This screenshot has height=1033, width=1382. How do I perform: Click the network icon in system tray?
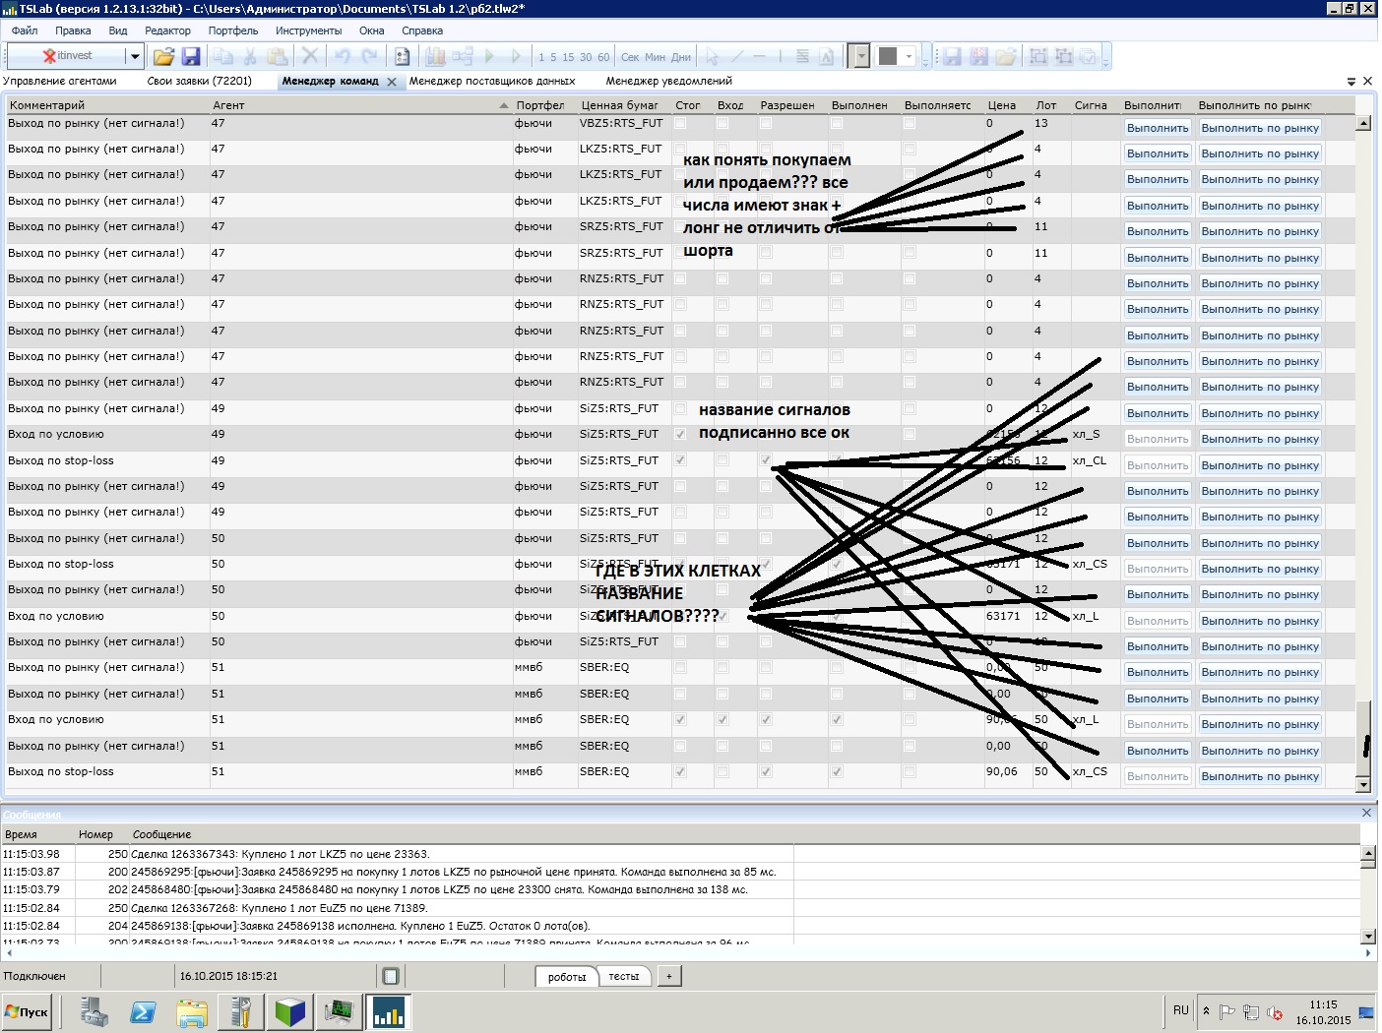click(x=1251, y=1011)
